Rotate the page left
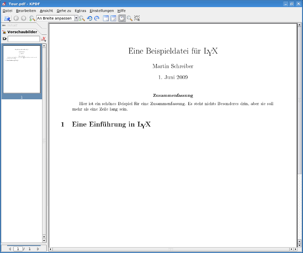The image size is (303, 253). [x=90, y=18]
